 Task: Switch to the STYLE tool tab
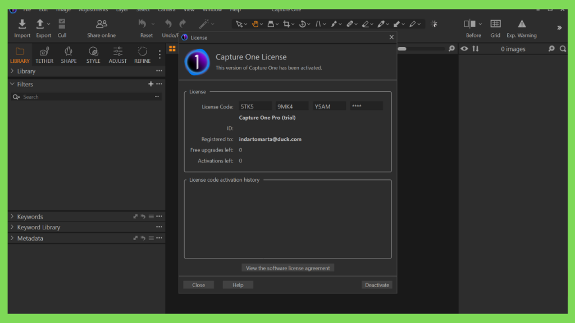[93, 55]
